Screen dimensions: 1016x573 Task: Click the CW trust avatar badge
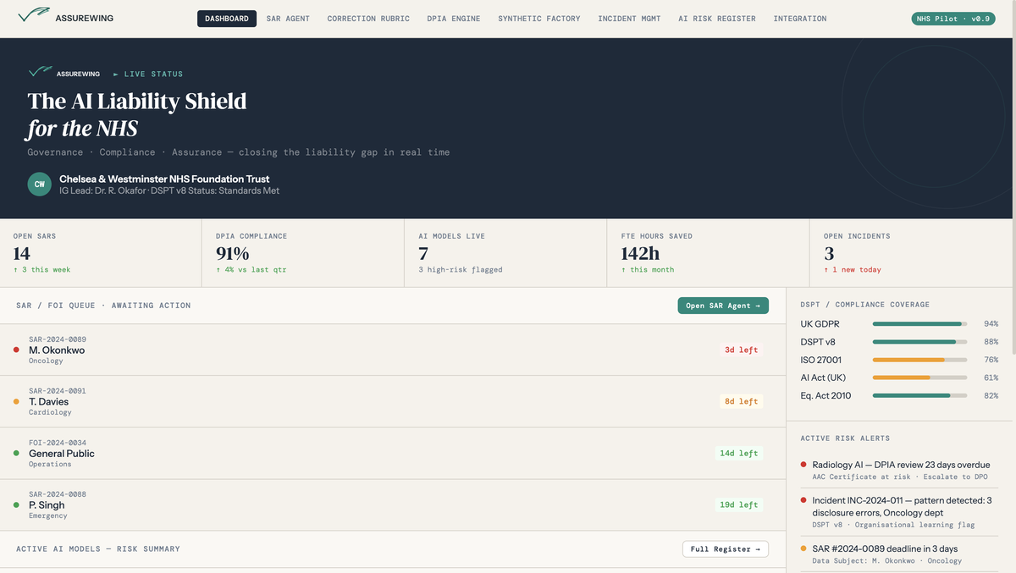[39, 185]
